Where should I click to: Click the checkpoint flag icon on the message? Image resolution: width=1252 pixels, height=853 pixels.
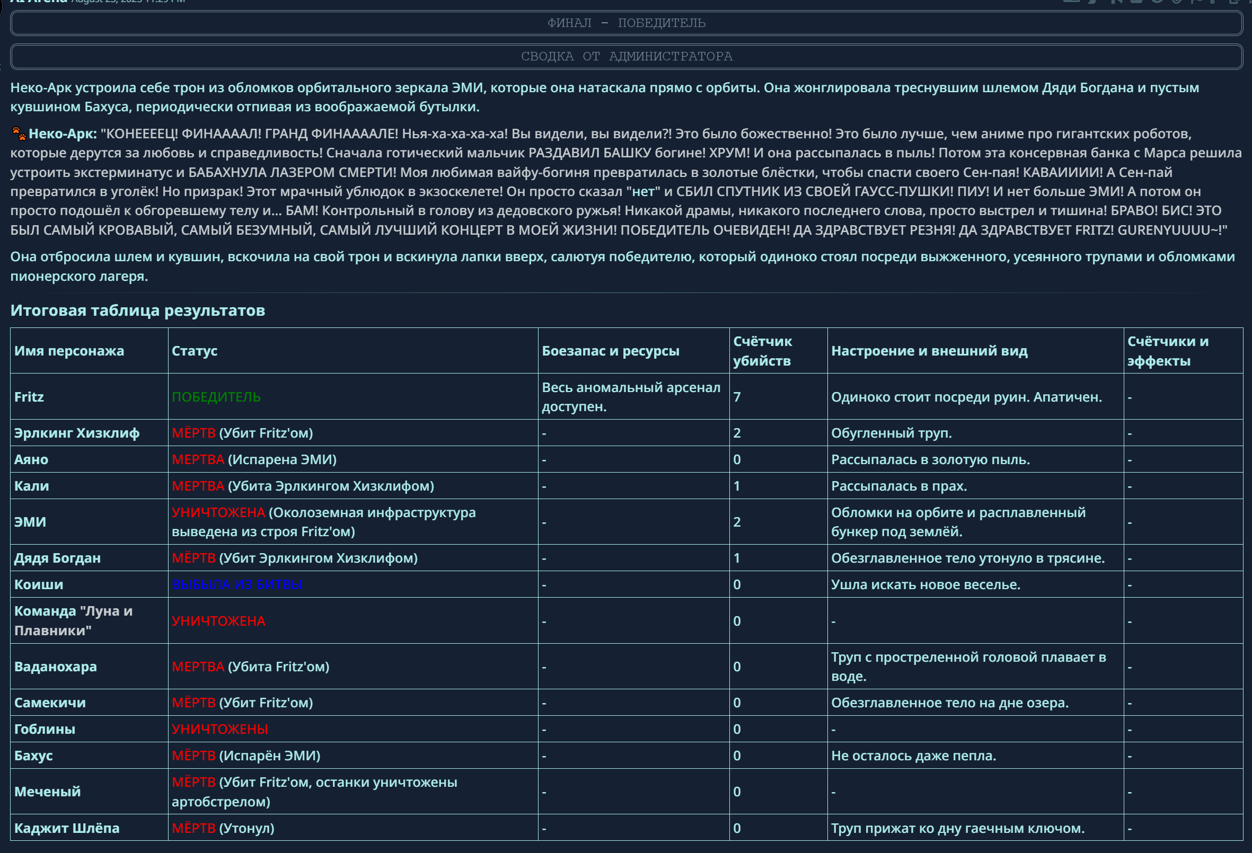pyautogui.click(x=1196, y=2)
